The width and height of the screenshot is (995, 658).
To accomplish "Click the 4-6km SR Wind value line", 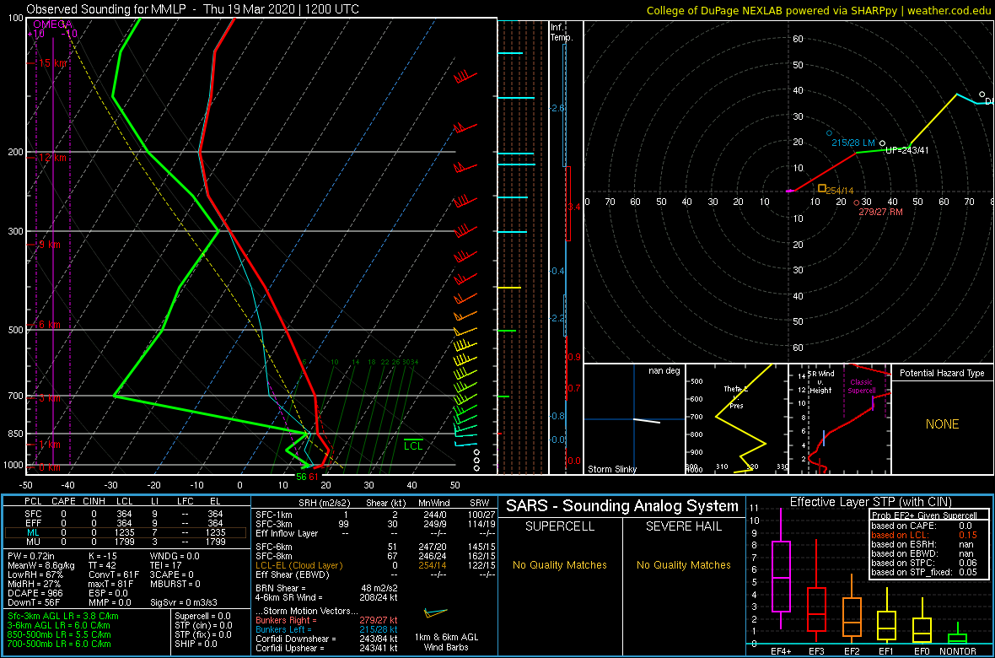I will point(327,596).
